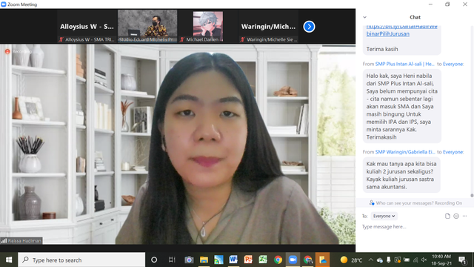Click 'Who can see your messages?' notice
Image resolution: width=474 pixels, height=267 pixels.
(x=415, y=202)
